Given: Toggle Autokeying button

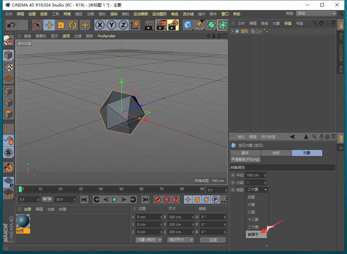Looking at the screenshot, I should tap(167, 200).
